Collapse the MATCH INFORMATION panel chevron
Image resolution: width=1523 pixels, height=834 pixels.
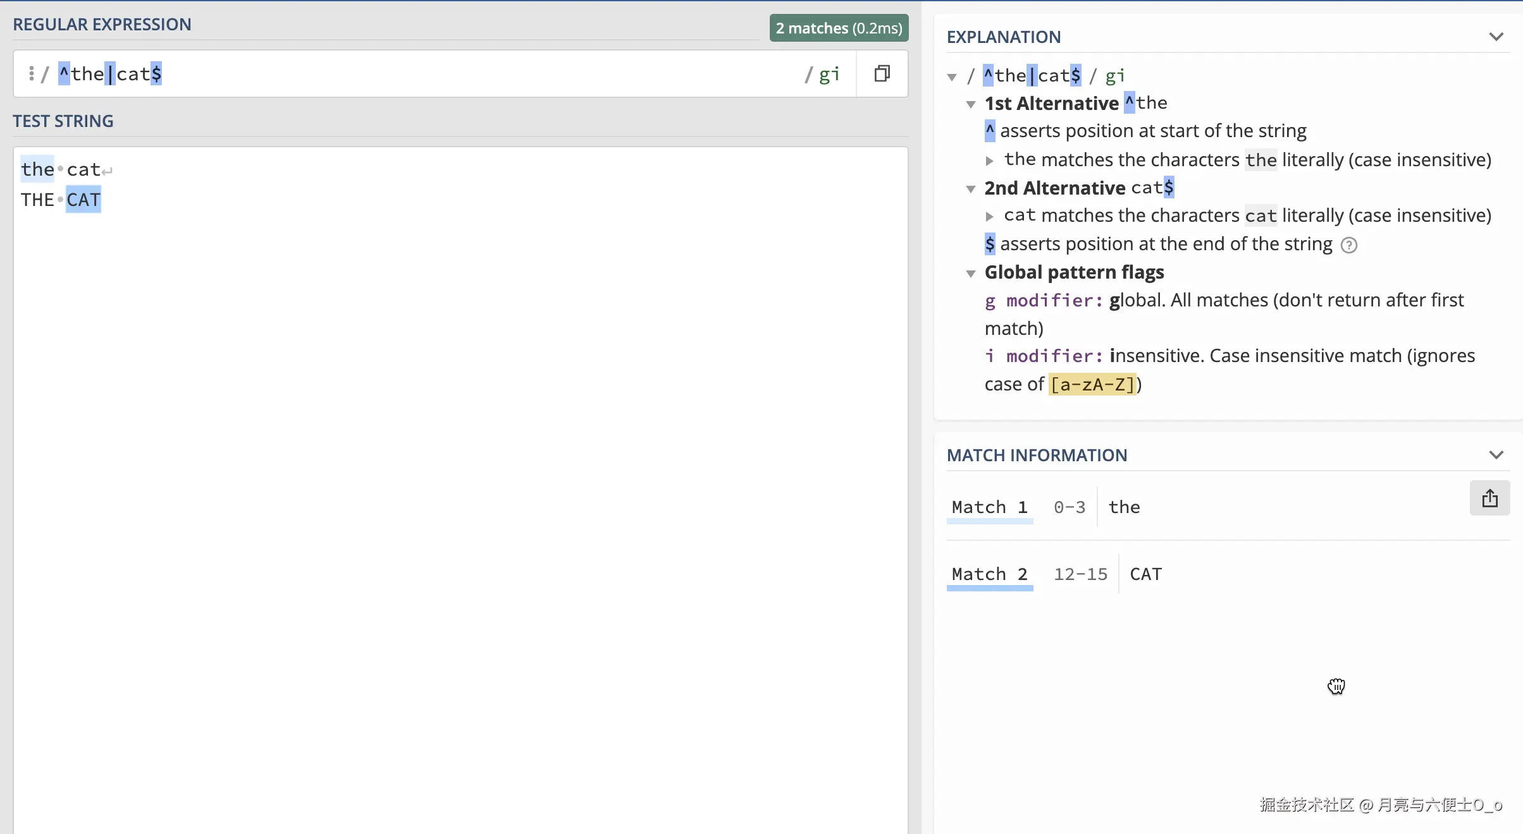pyautogui.click(x=1496, y=455)
